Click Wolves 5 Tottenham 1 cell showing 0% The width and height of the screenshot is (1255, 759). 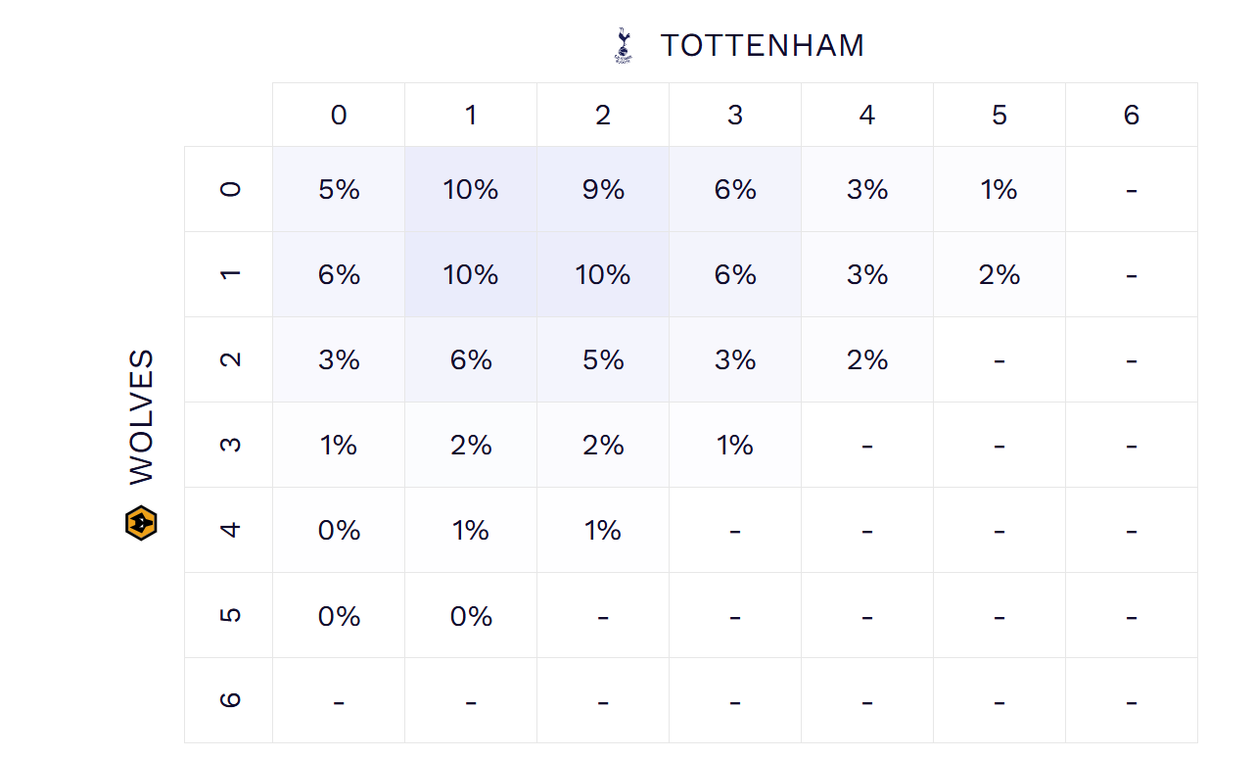tap(471, 616)
